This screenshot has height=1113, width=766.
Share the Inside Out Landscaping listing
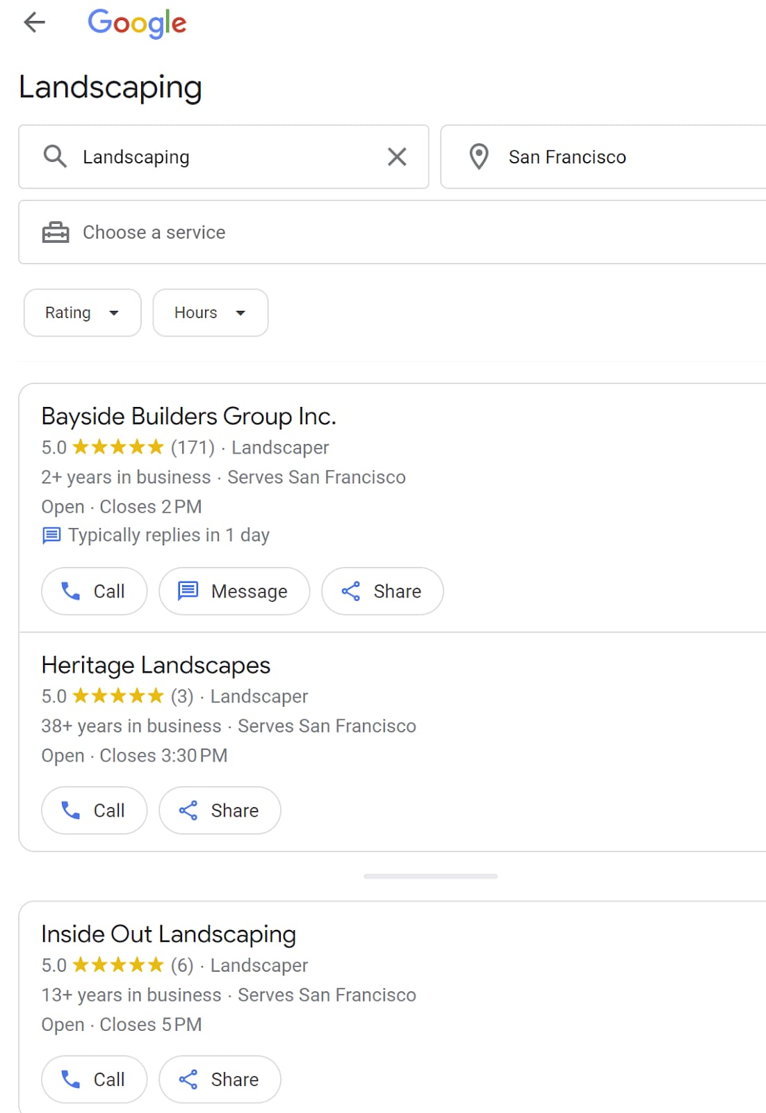(220, 1080)
